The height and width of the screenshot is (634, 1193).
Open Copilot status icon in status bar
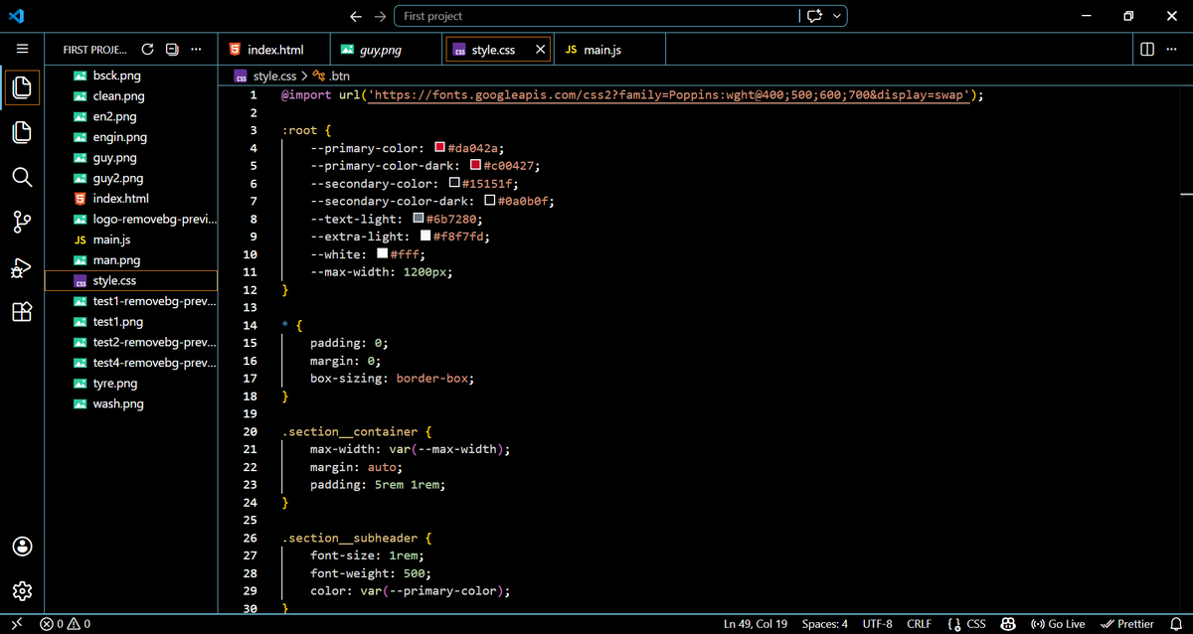[x=1008, y=623]
